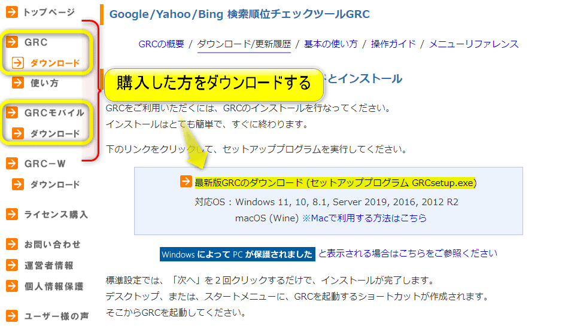Open ダウンロード under GRCモバイル
Screen dimensions: 562x326
[x=55, y=133]
